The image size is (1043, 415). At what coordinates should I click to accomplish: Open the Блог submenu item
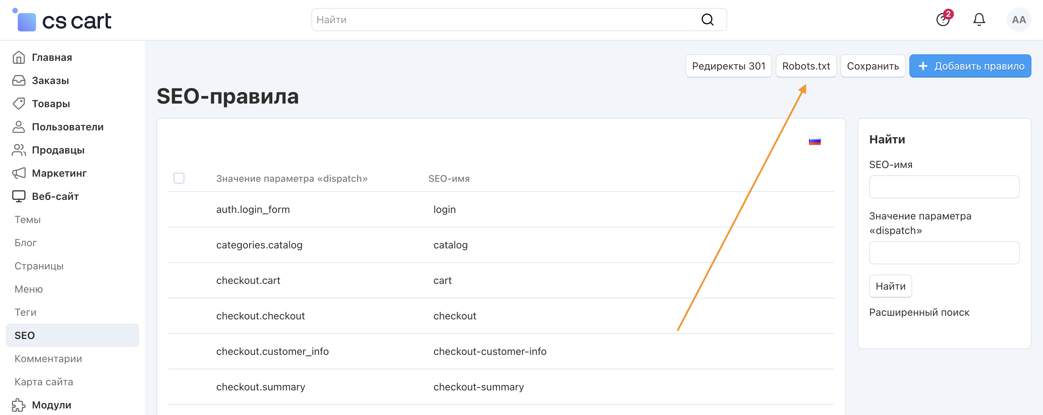point(25,243)
